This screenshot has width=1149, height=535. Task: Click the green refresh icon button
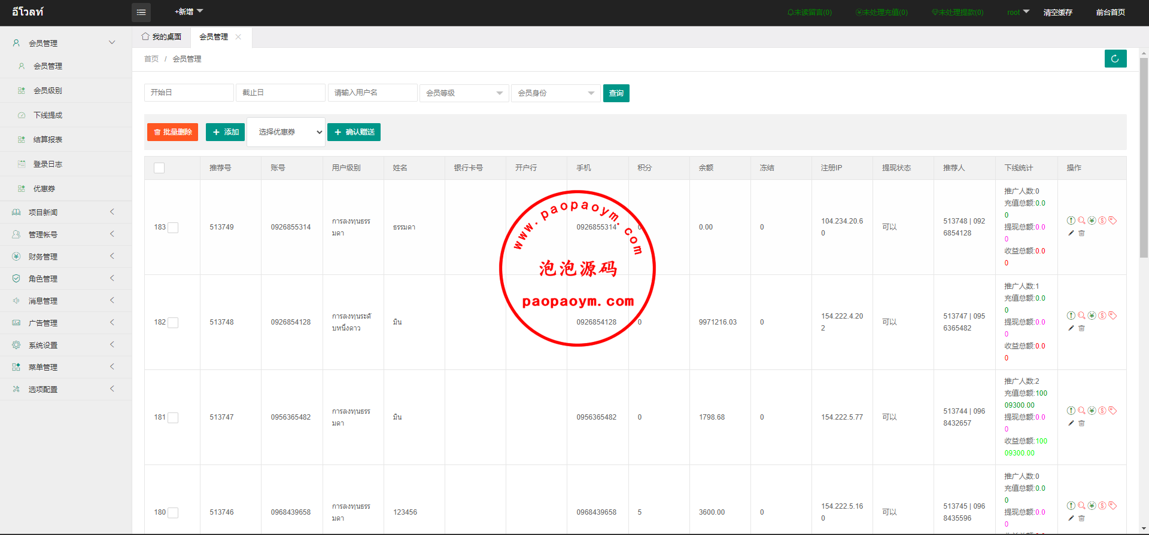point(1115,59)
